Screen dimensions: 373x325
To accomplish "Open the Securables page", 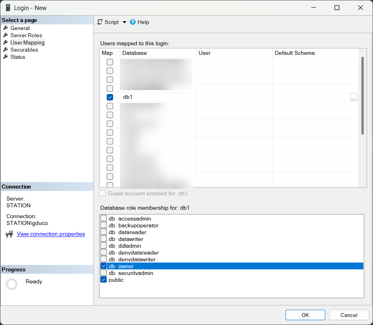I will pos(24,50).
